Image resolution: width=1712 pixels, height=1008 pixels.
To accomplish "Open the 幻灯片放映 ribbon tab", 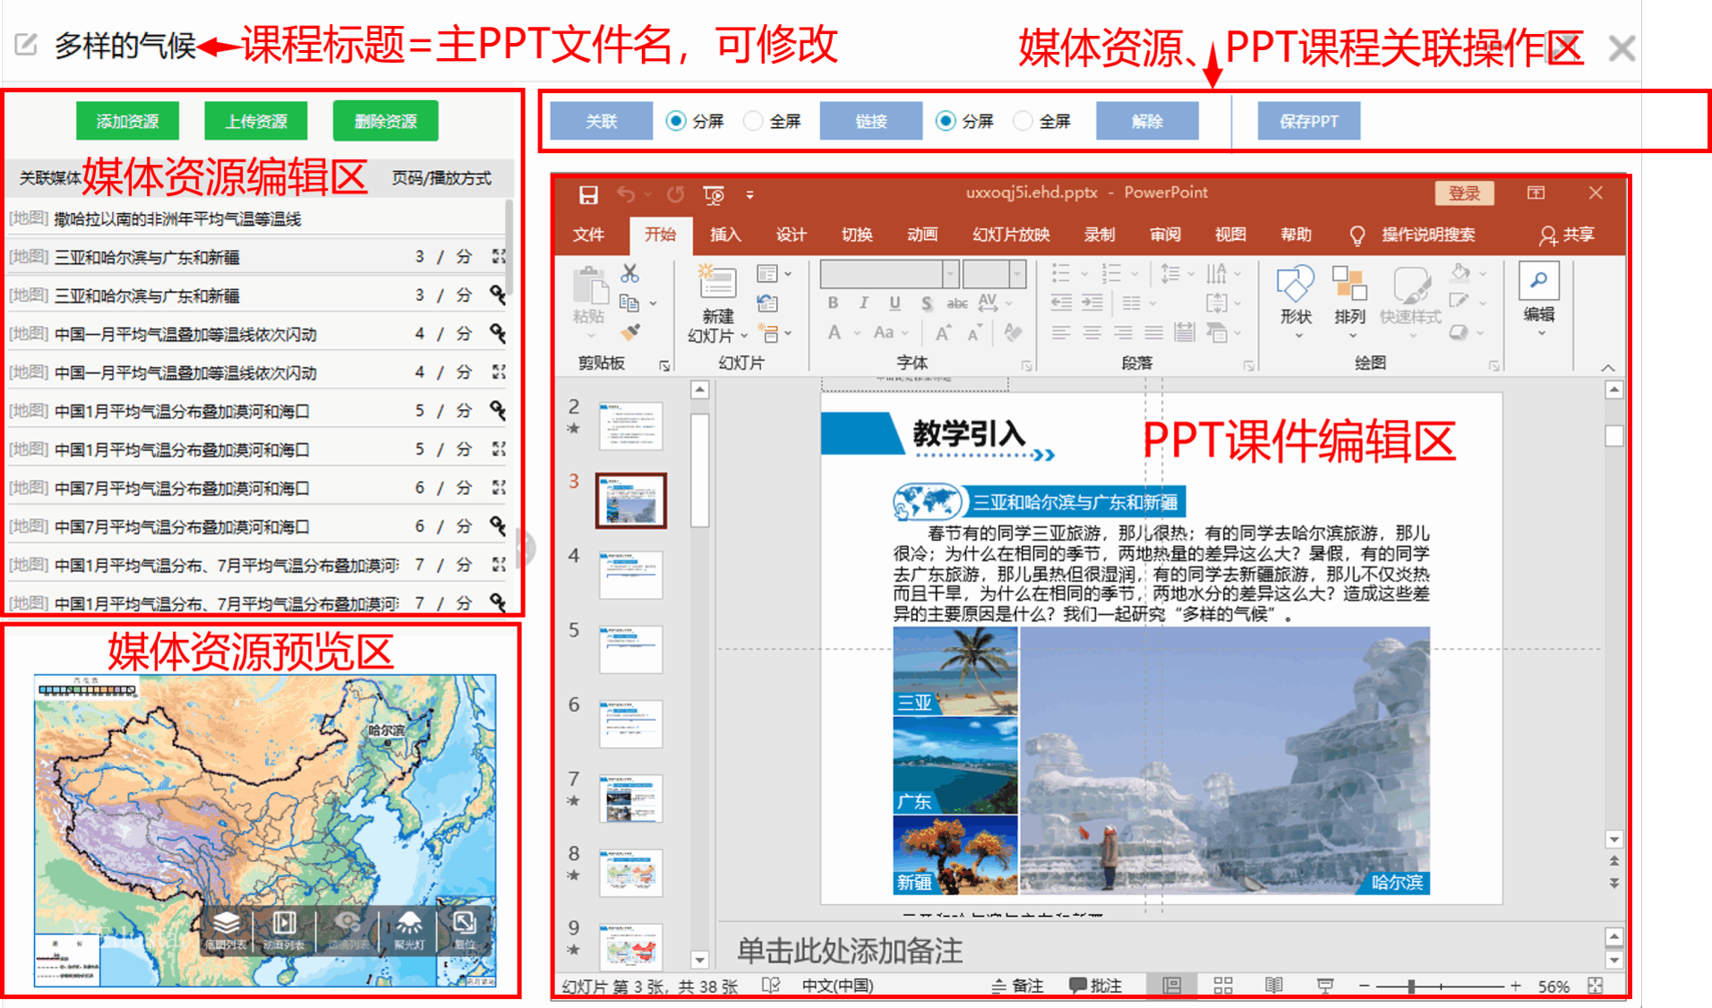I will point(1011,235).
